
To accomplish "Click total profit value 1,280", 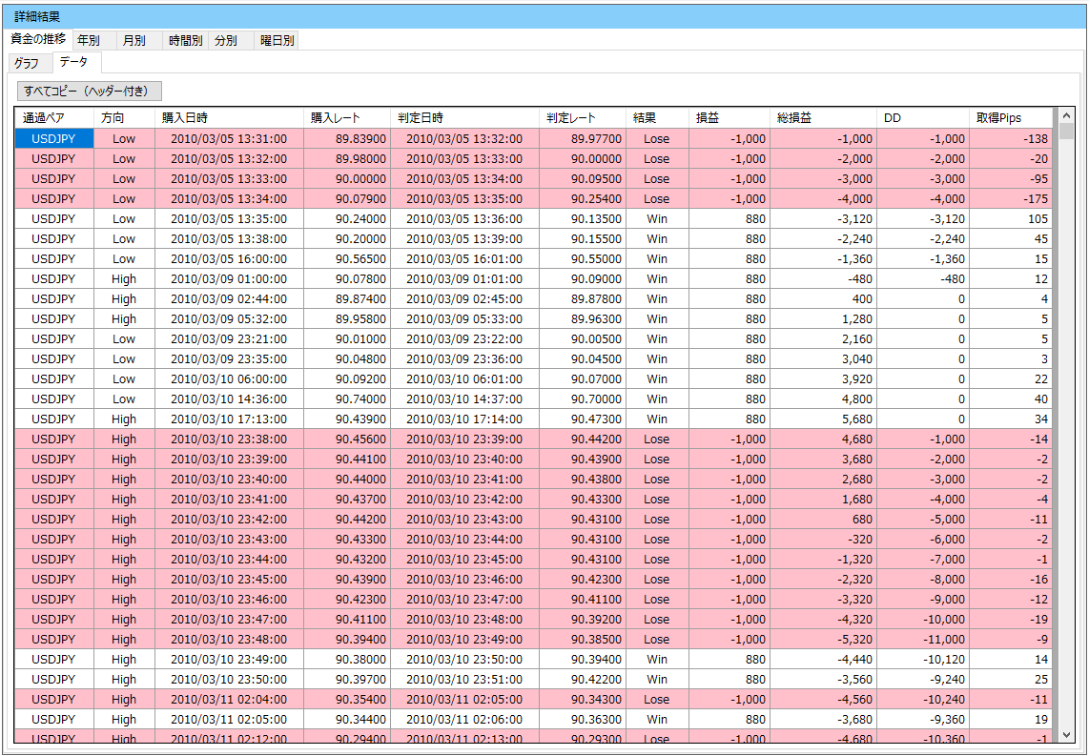I will pyautogui.click(x=823, y=319).
